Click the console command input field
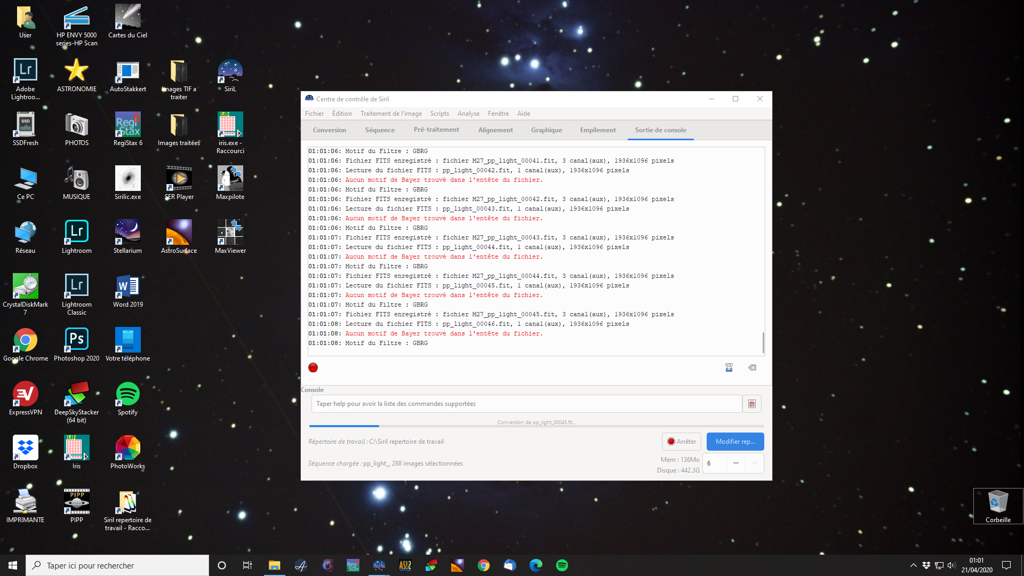The image size is (1024, 576). [x=526, y=404]
